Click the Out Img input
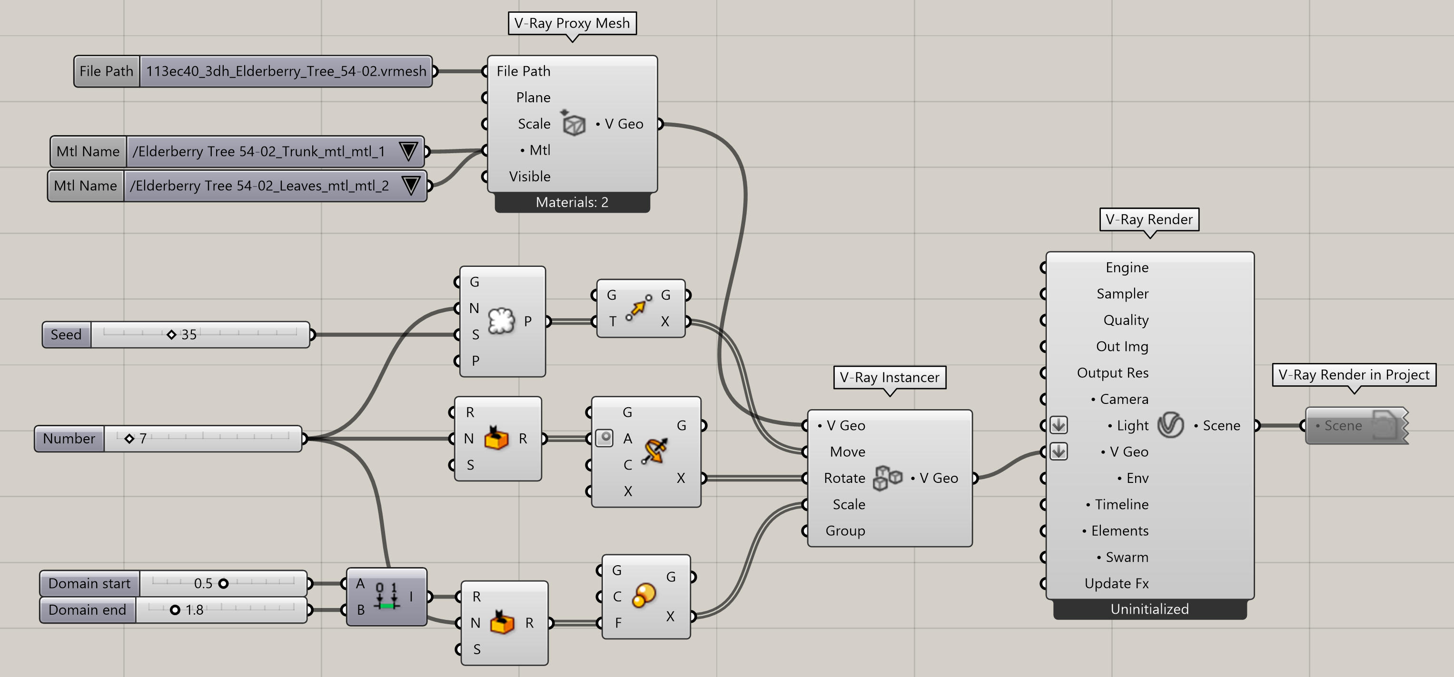 [1122, 346]
